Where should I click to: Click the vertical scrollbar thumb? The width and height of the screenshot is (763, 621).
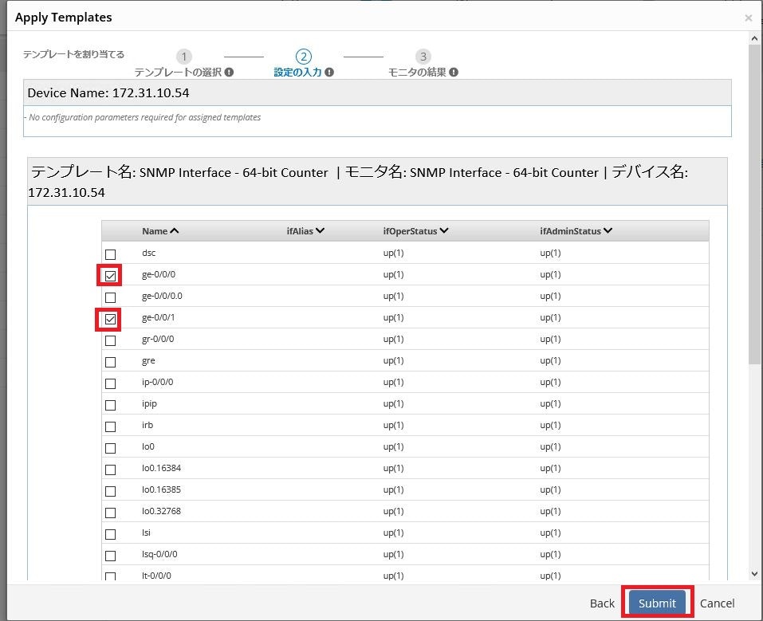click(754, 203)
